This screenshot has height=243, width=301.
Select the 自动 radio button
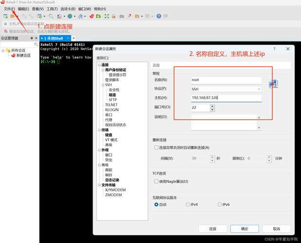(x=156, y=205)
